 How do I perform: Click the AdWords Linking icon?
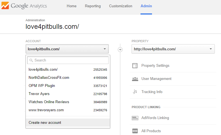(135, 118)
